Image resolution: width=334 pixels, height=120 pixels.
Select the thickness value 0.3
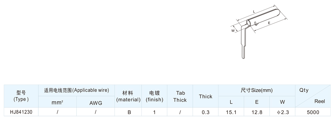pos(205,112)
